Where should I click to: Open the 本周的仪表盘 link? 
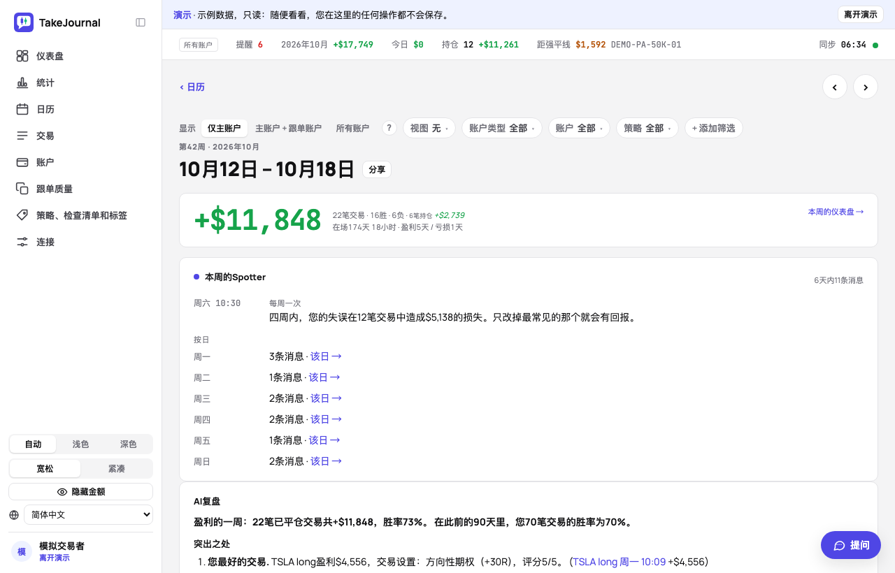836,212
